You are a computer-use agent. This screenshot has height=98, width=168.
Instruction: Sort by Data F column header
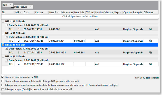(54, 13)
